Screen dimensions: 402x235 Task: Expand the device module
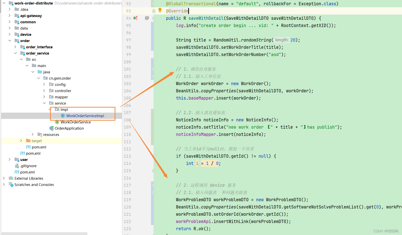(x=10, y=34)
